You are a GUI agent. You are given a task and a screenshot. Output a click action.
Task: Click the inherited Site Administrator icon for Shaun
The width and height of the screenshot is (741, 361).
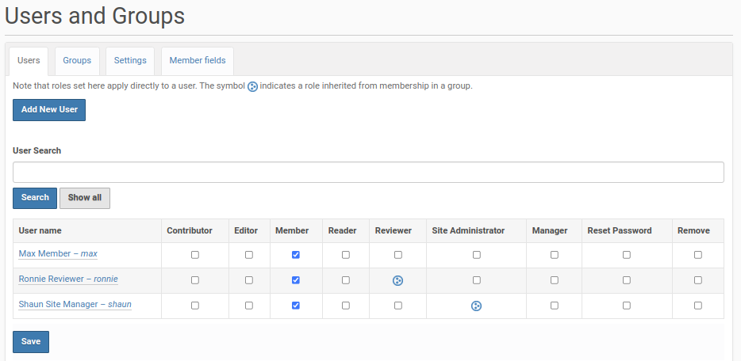coord(476,306)
